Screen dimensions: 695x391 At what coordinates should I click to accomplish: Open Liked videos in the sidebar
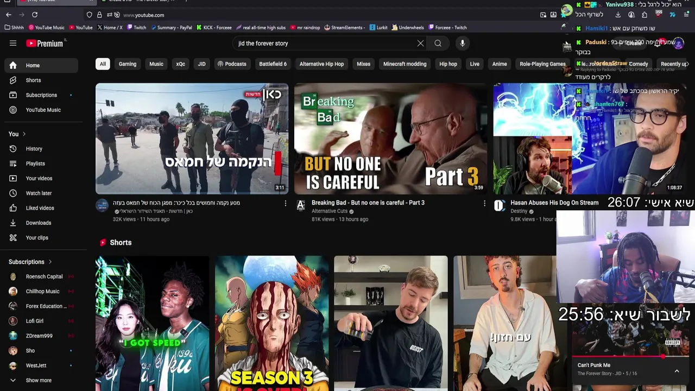pos(41,208)
